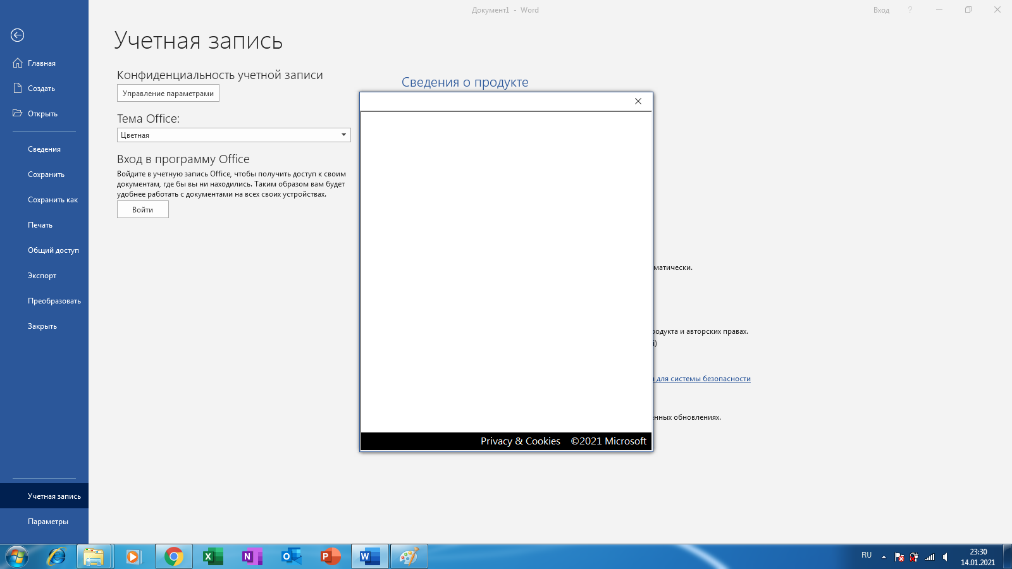Image resolution: width=1012 pixels, height=569 pixels.
Task: Click the RU language indicator
Action: (867, 555)
